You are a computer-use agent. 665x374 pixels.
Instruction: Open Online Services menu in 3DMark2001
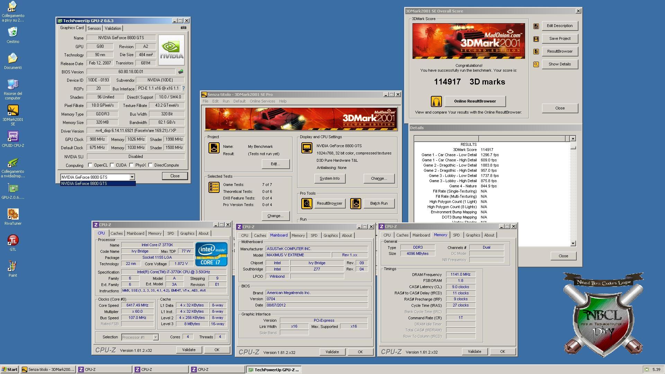(262, 101)
